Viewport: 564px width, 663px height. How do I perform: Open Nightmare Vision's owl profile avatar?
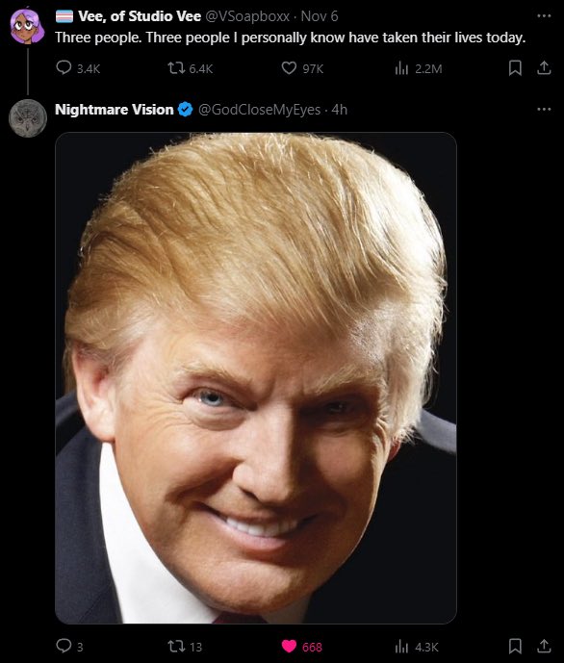pos(28,118)
